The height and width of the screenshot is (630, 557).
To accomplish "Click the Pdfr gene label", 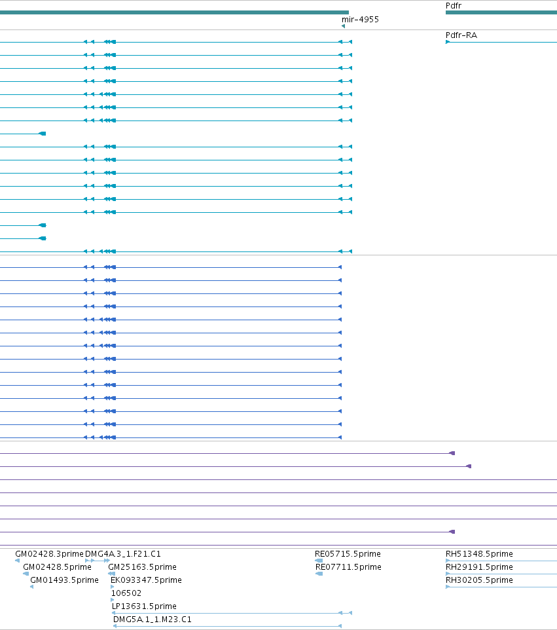I will tap(454, 6).
